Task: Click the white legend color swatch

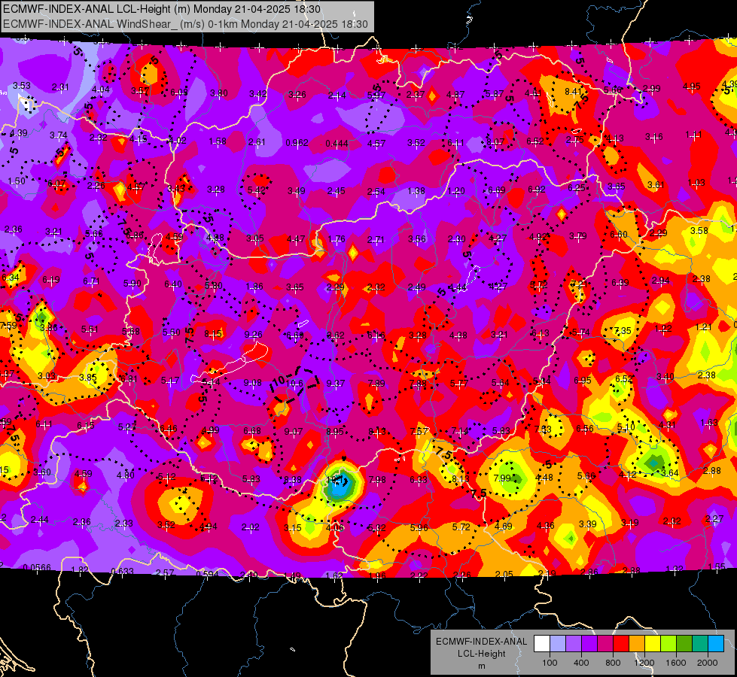Action: click(x=542, y=644)
